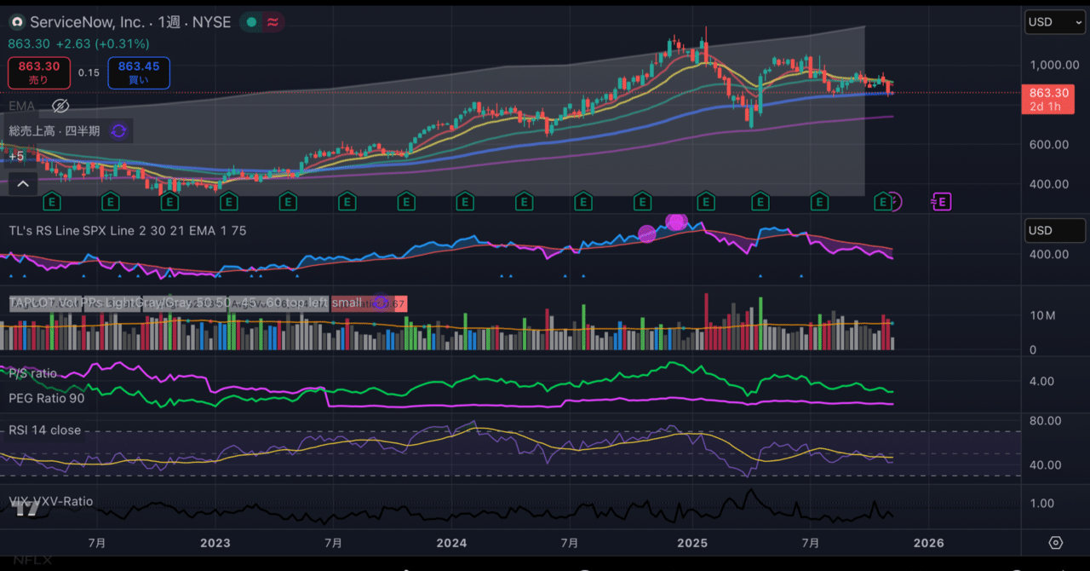Click the red wavy data-delay icon
The image size is (1090, 571).
pyautogui.click(x=272, y=22)
